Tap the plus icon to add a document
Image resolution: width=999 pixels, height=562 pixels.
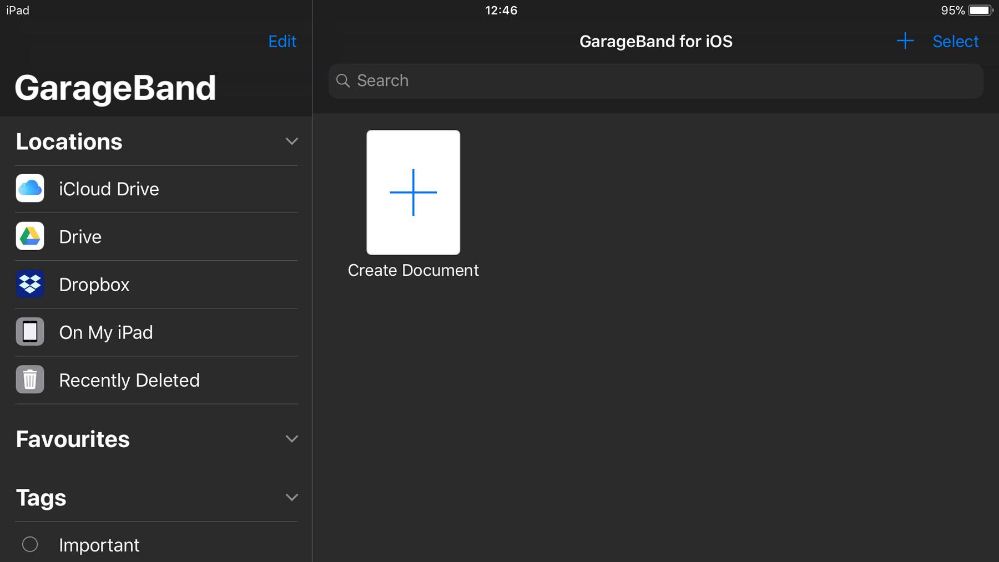[x=905, y=41]
